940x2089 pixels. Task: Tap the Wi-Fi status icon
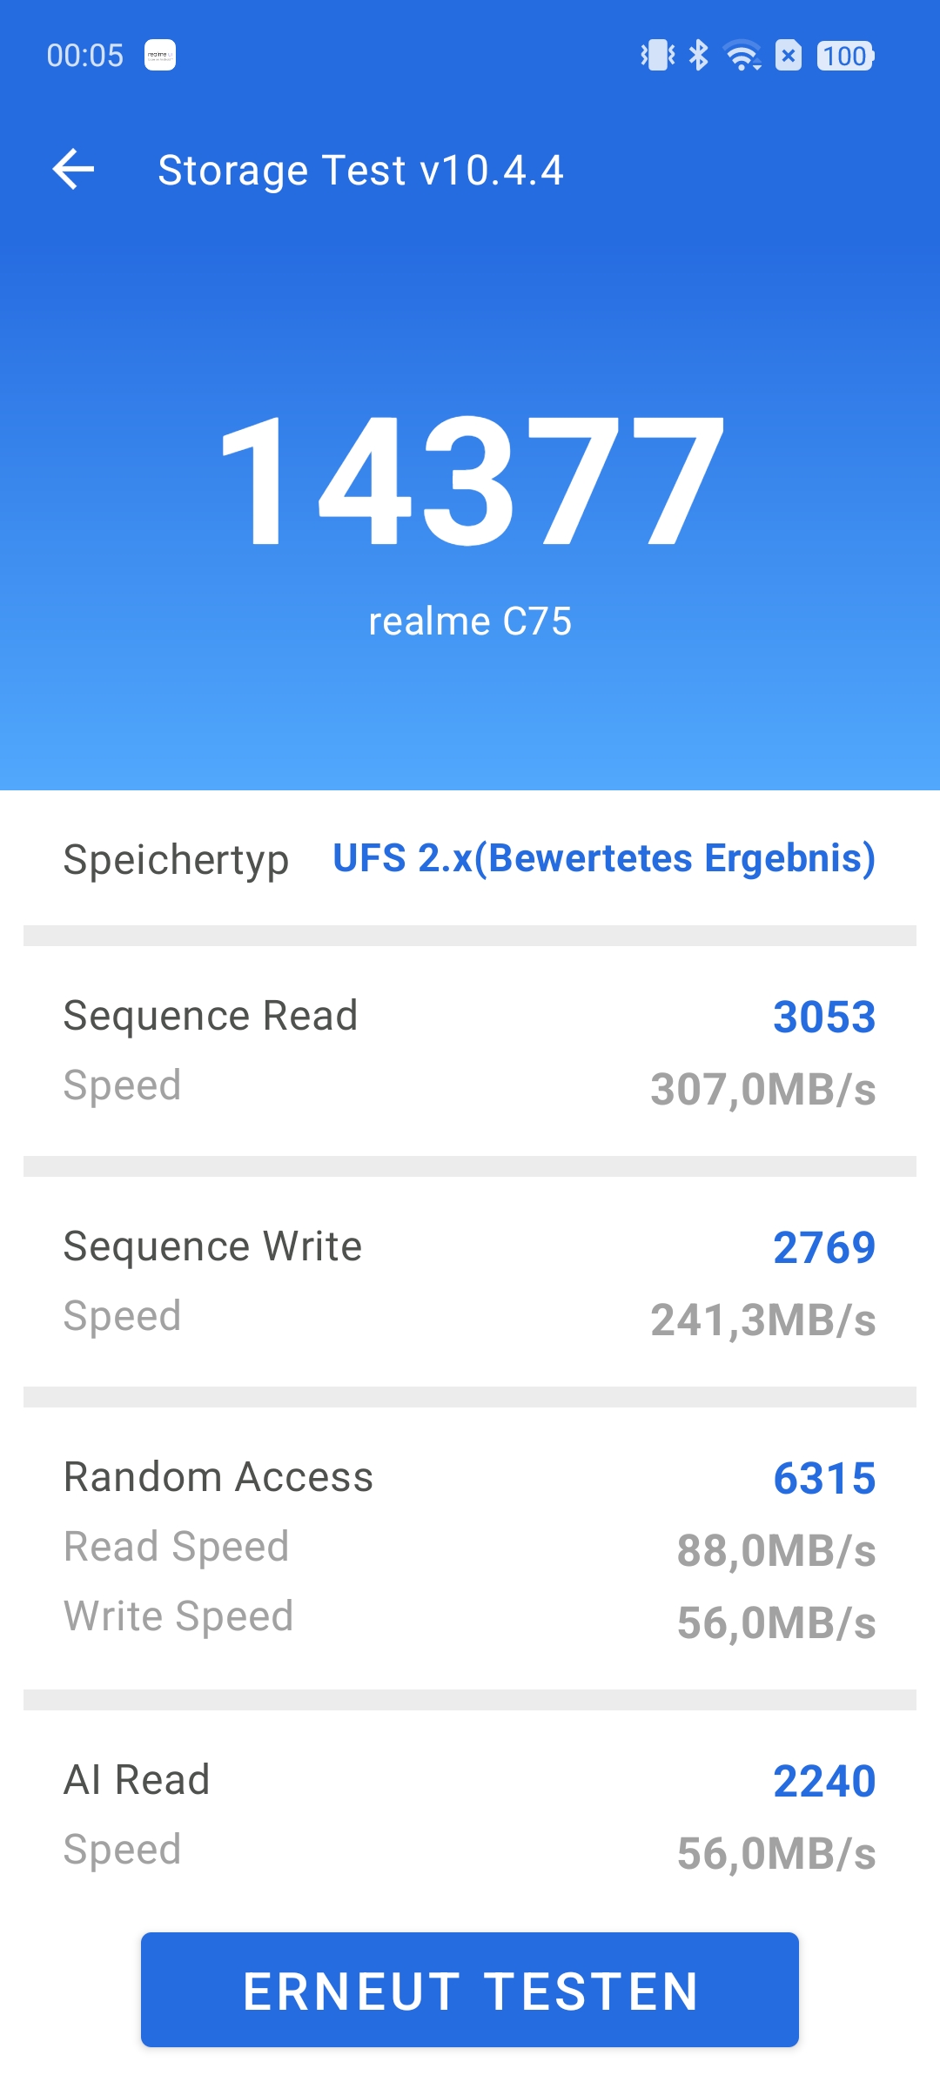click(742, 56)
